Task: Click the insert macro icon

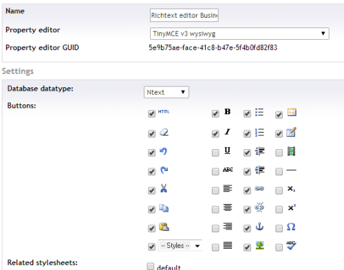Action: (x=292, y=112)
